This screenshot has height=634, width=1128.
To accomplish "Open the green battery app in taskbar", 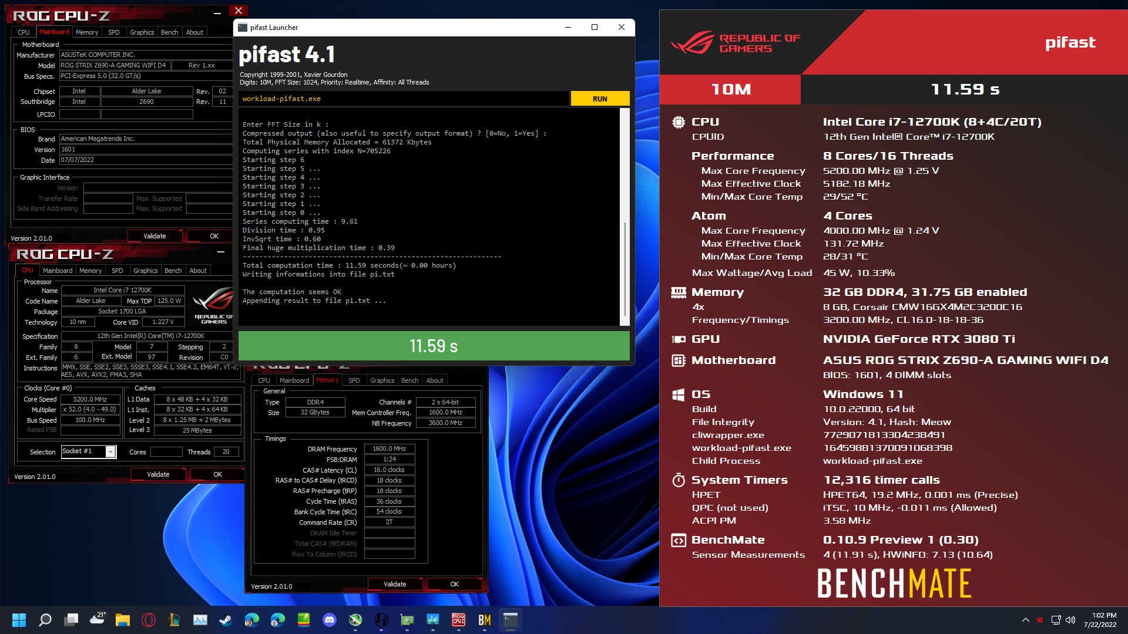I will tap(304, 620).
